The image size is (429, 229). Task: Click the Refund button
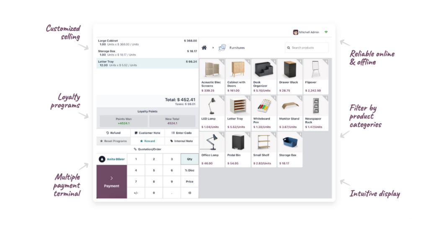(113, 133)
